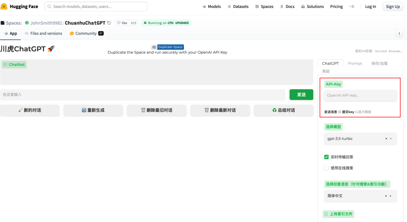Image resolution: width=407 pixels, height=222 pixels.
Task: Open the Pricing page
Action: pyautogui.click(x=337, y=6)
